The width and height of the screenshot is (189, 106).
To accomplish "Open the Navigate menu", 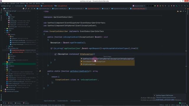I will (x=13, y=3).
